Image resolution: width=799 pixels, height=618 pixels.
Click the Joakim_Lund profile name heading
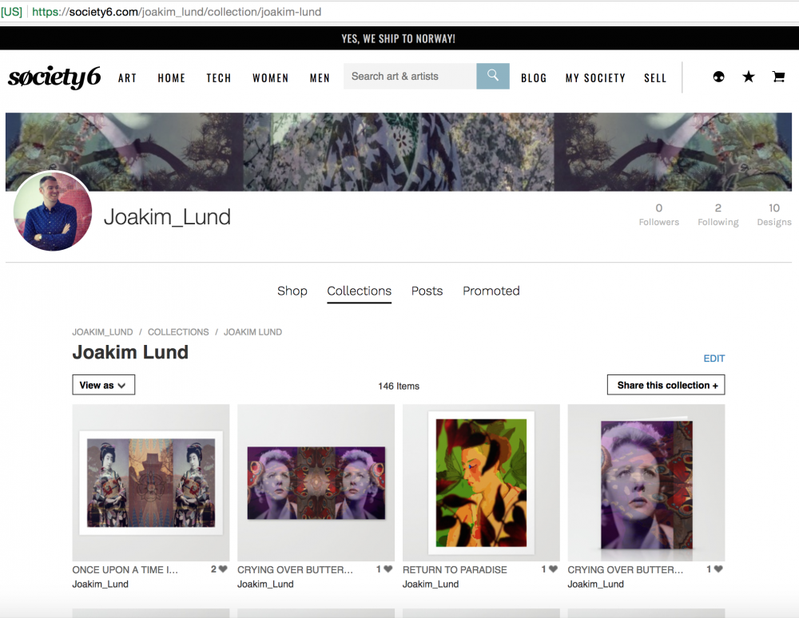(167, 217)
